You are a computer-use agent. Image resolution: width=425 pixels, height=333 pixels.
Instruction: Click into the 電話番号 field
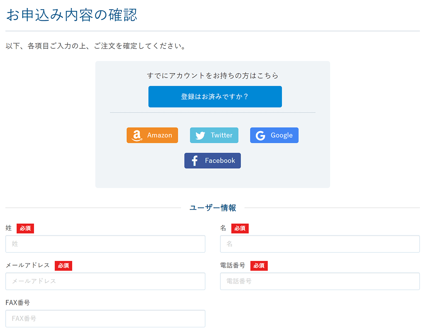tap(320, 281)
